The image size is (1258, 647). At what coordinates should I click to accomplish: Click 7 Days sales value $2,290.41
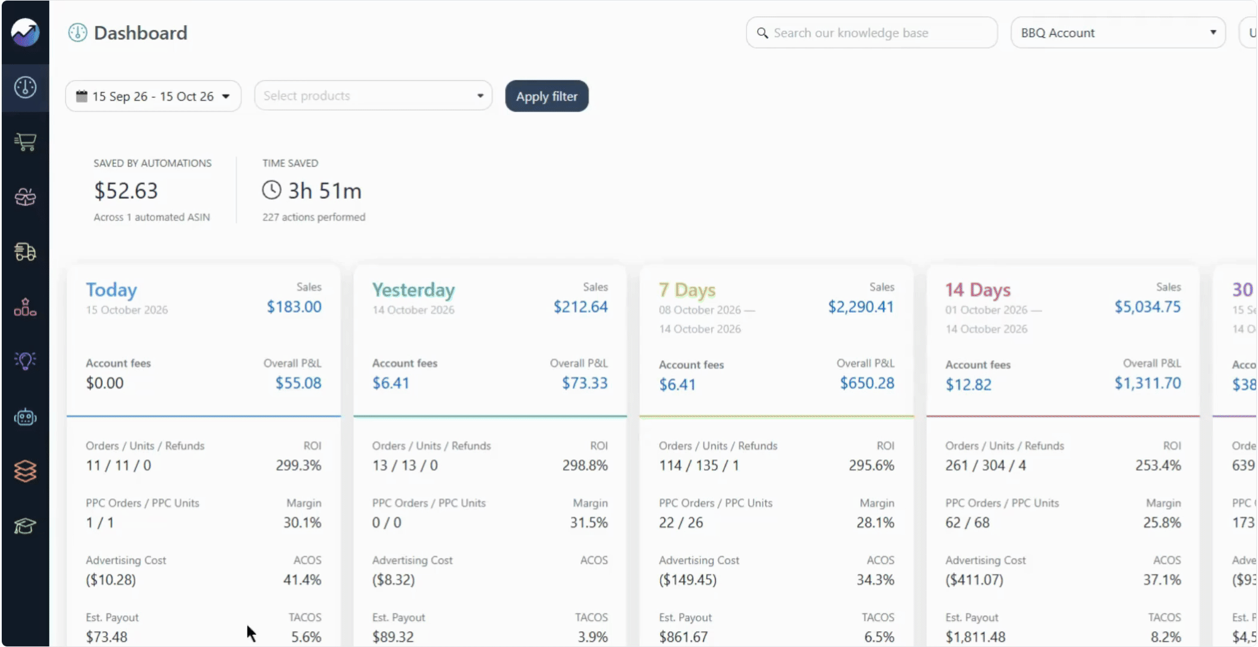click(861, 307)
